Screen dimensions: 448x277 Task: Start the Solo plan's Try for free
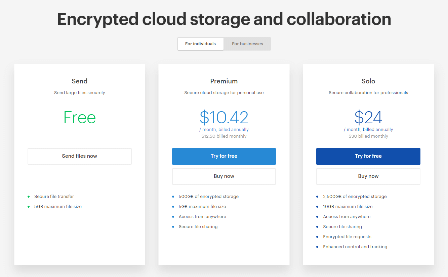[368, 156]
